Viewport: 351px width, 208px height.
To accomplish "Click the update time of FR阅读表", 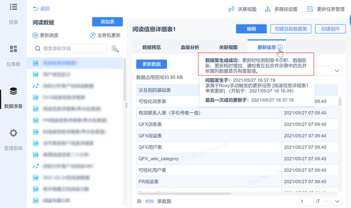I will tap(305, 182).
